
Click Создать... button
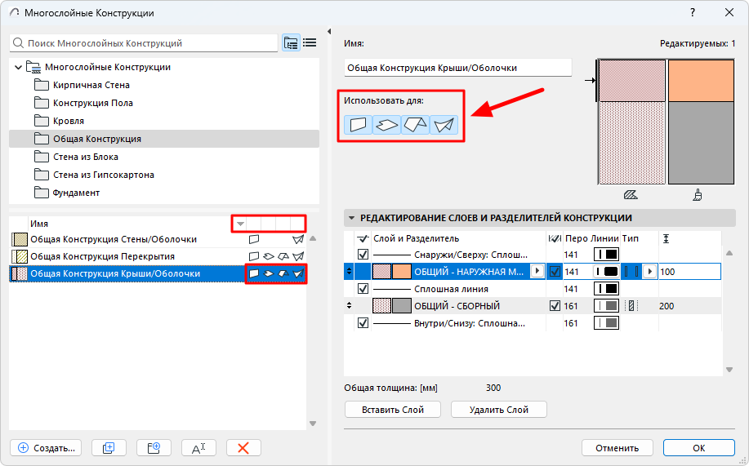tap(46, 448)
